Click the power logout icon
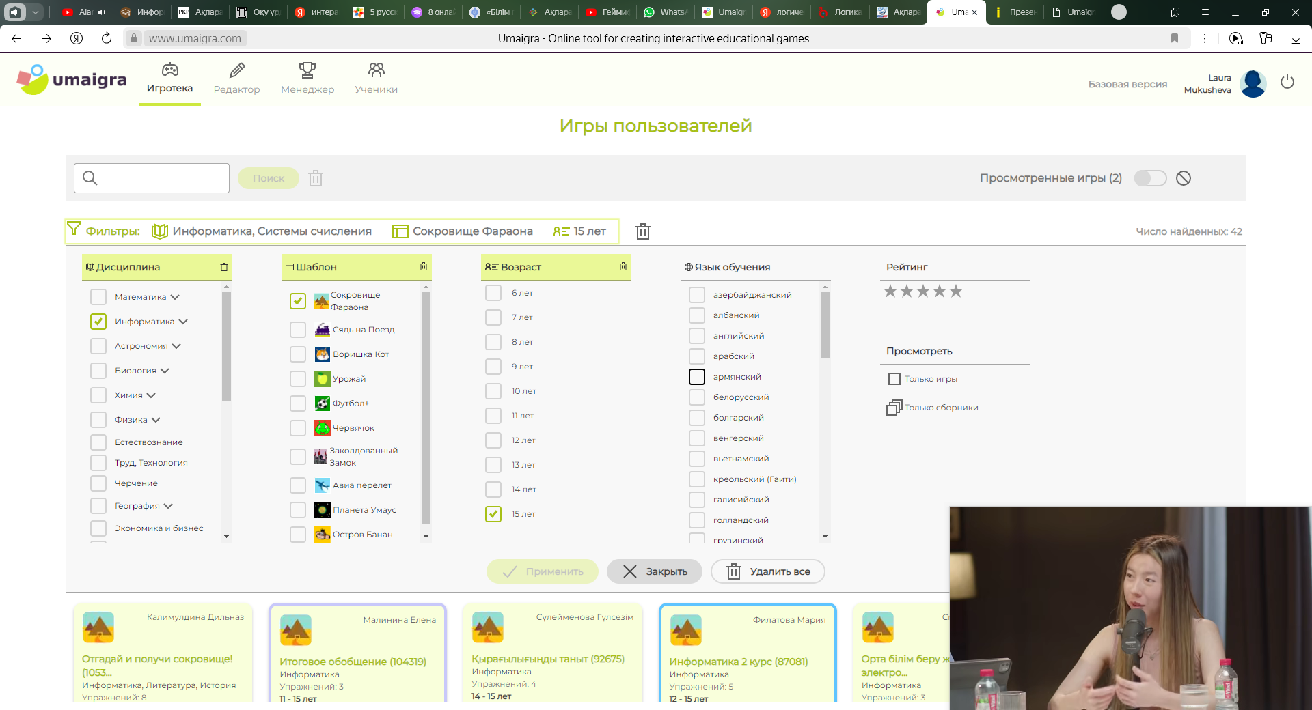The image size is (1312, 710). (1287, 82)
